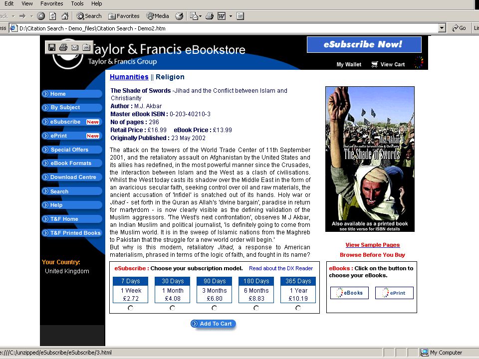Open Read about the DX Reader link
The height and width of the screenshot is (359, 479).
pyautogui.click(x=281, y=268)
